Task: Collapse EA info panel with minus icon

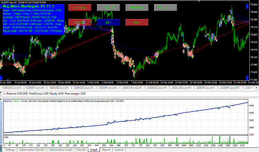Action: coord(1,7)
